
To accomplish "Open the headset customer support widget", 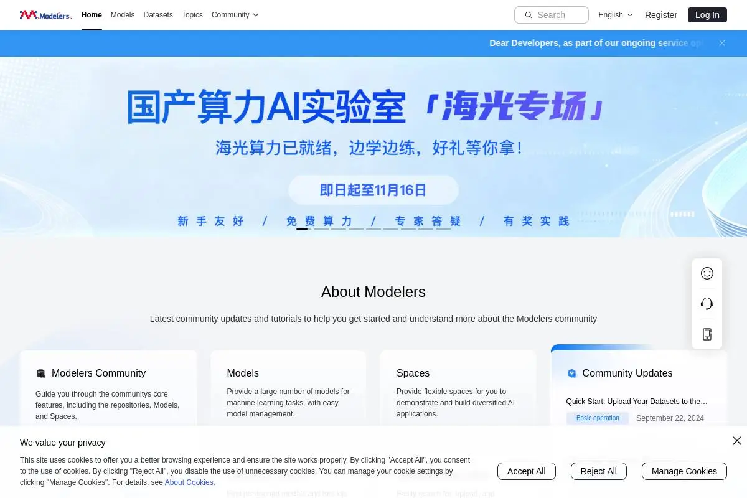I will tap(707, 304).
